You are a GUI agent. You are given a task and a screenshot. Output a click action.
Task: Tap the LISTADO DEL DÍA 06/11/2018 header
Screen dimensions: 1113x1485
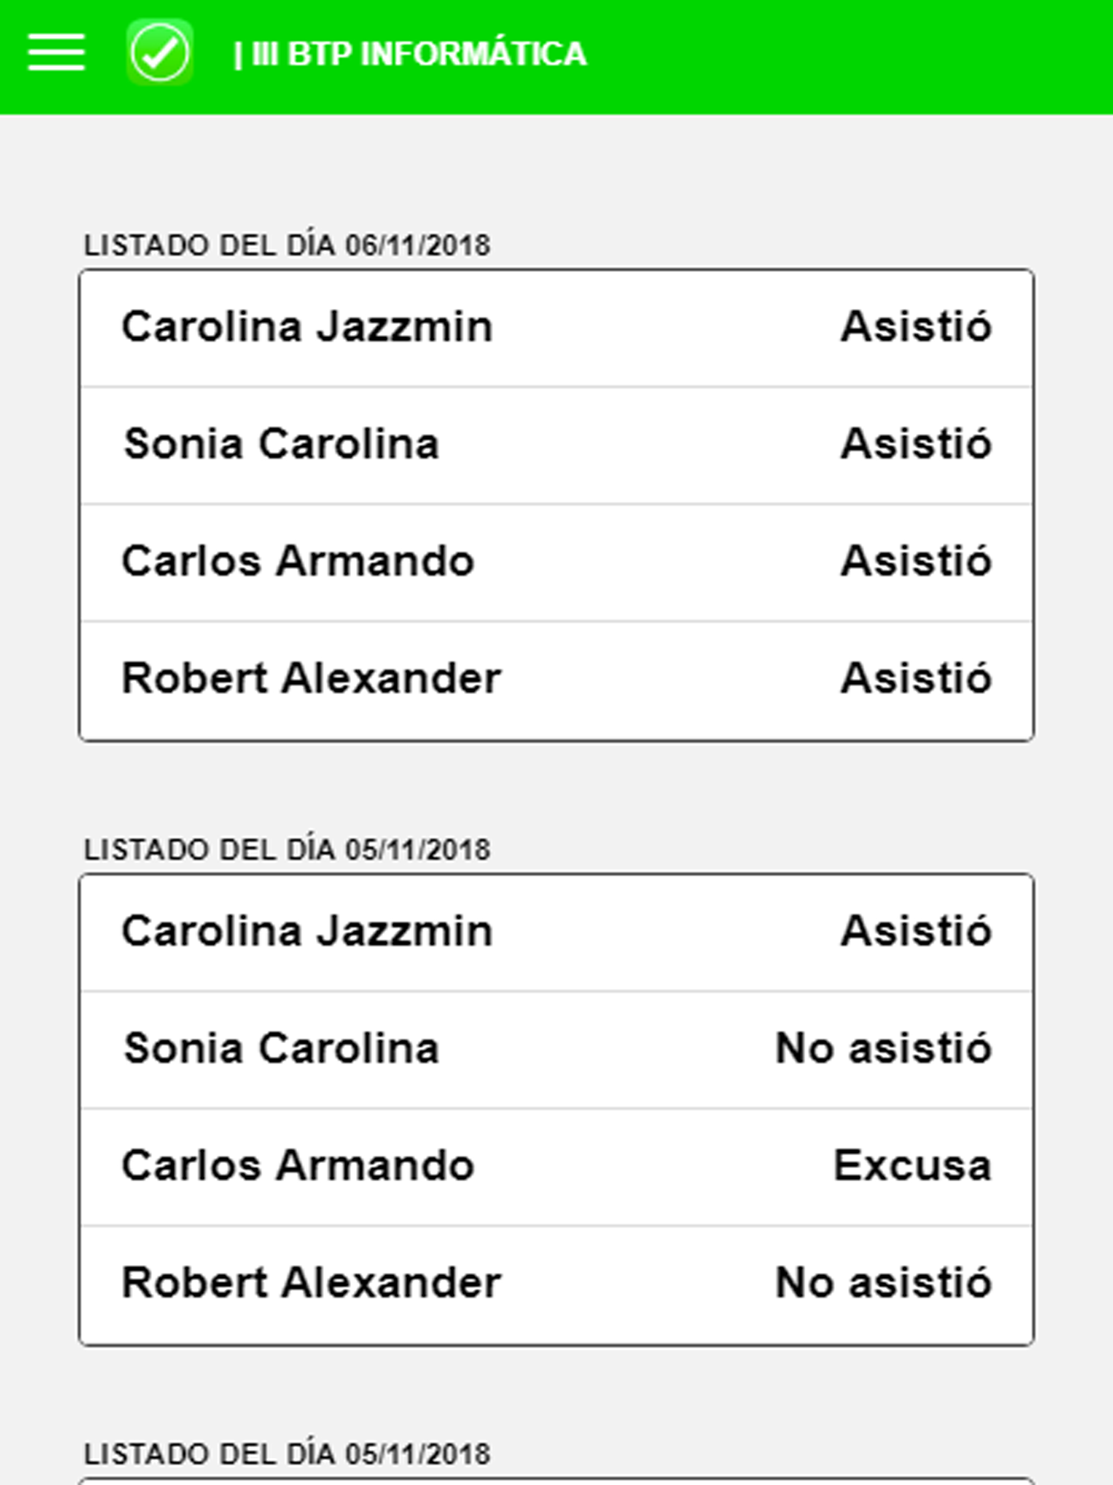287,245
